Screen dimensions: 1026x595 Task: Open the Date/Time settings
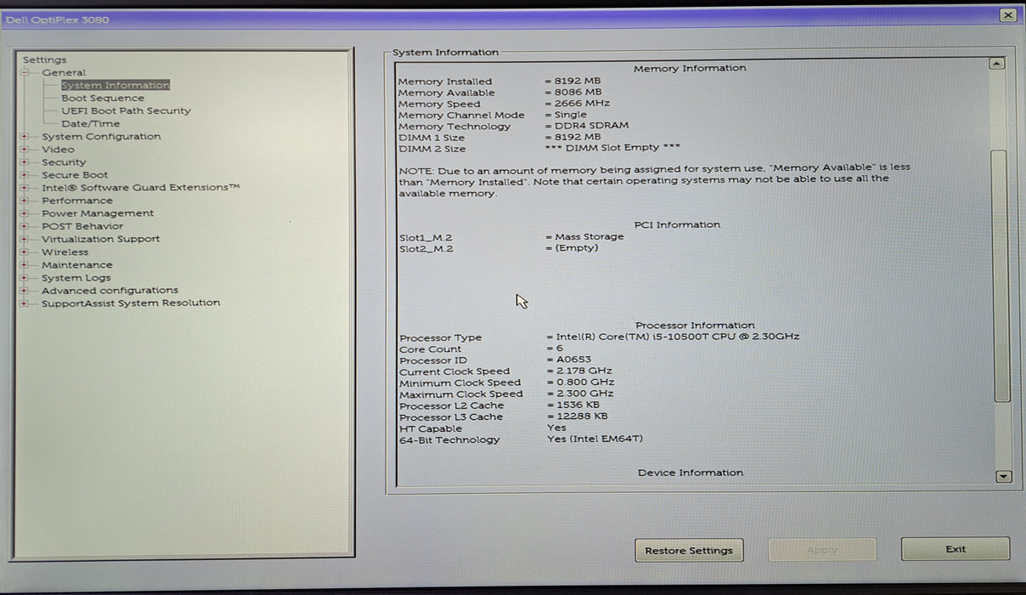[91, 123]
